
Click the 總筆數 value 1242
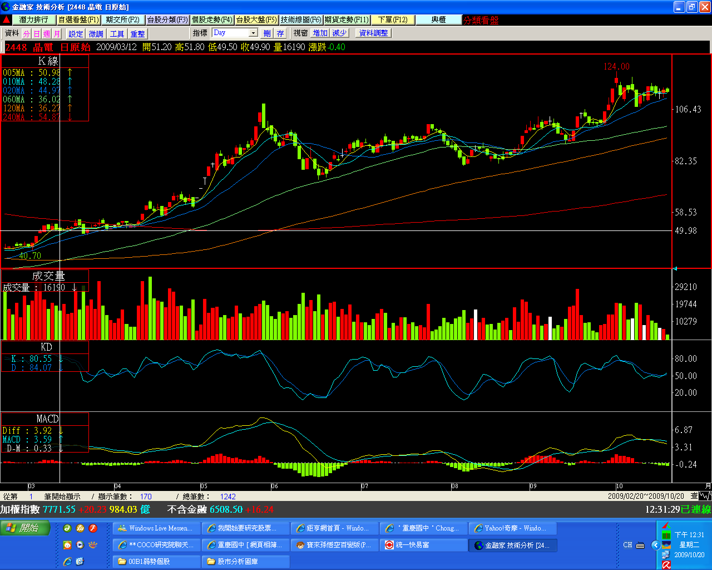[228, 497]
